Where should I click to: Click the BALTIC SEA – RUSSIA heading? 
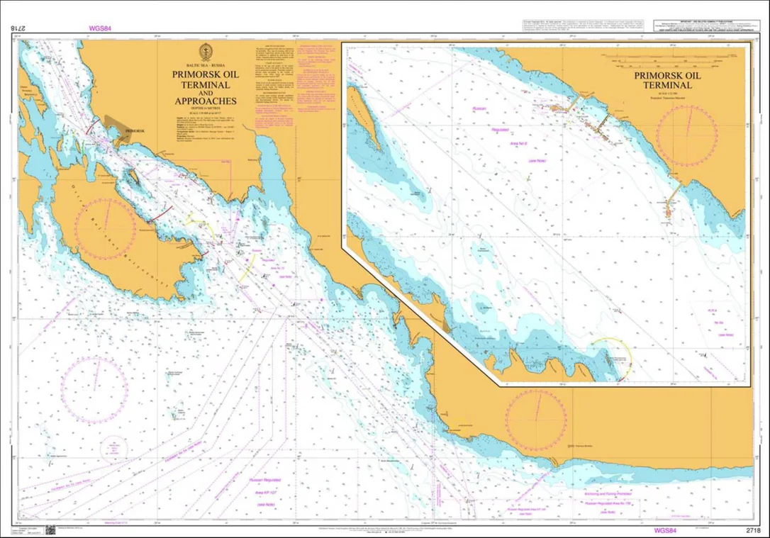pos(206,65)
